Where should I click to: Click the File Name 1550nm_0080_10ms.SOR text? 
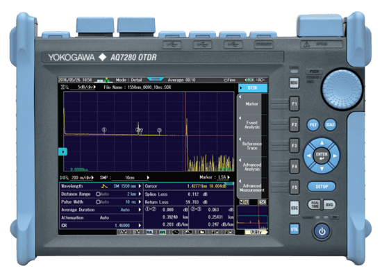click(x=137, y=87)
